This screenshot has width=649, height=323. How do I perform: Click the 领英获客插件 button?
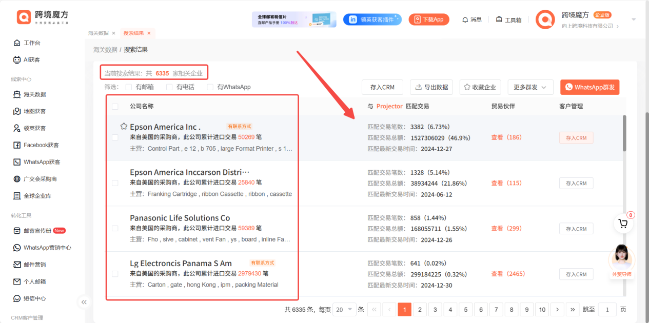click(372, 19)
